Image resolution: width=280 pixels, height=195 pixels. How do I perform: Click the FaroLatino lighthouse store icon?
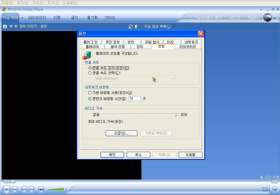coord(268,18)
